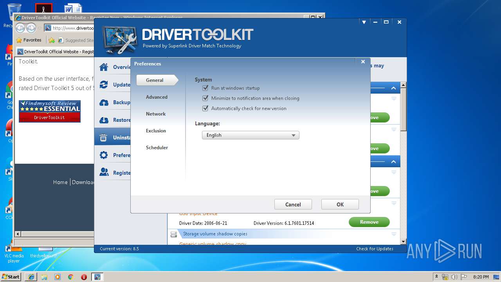This screenshot has width=501, height=282.
Task: Open the Preferences gear icon in sidebar
Action: [x=104, y=155]
